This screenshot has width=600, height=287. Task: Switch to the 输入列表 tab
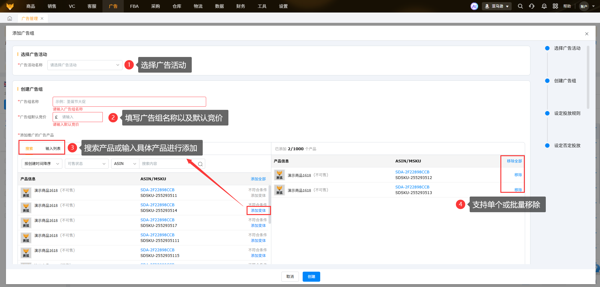point(53,149)
